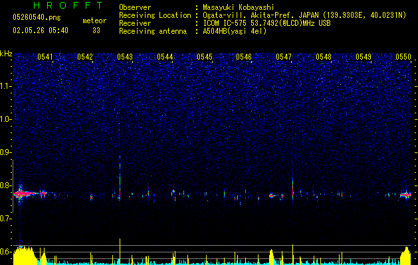418x265 pixels.
Task: Click the 0541 time marker
Action: [45, 57]
